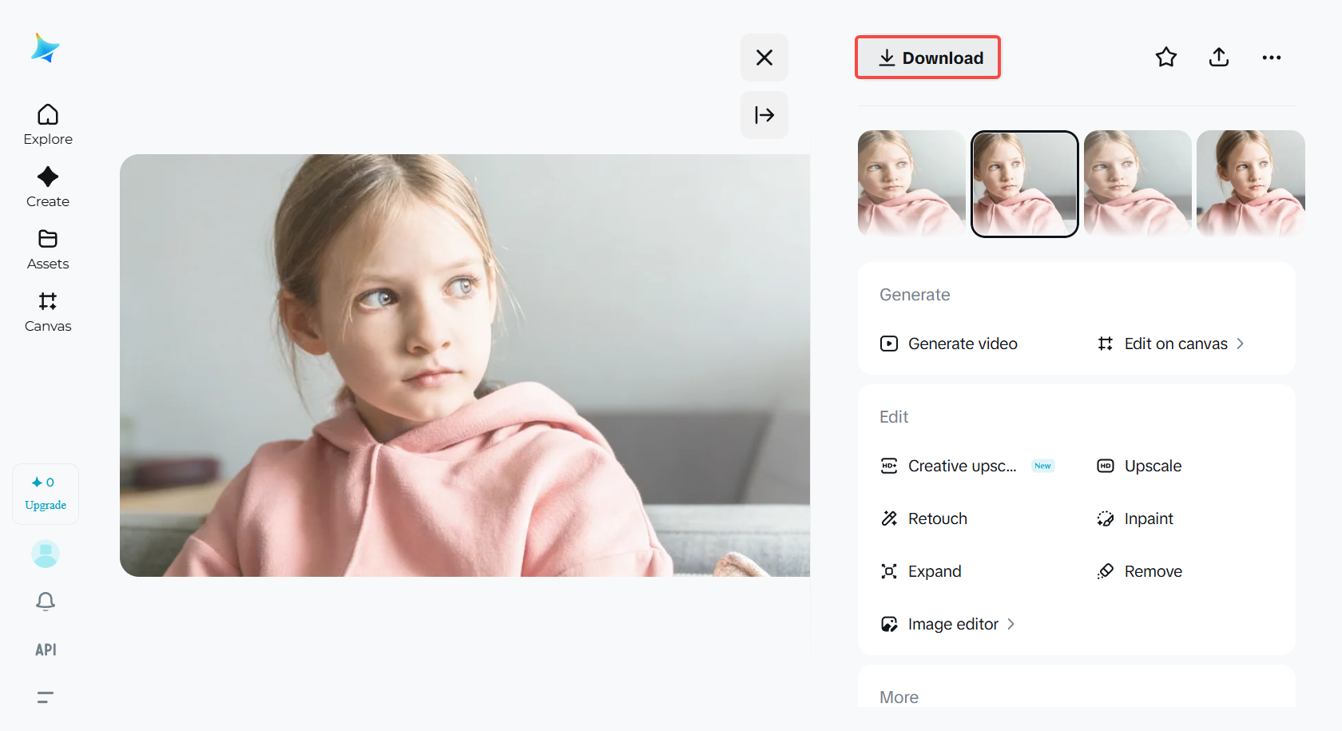This screenshot has width=1342, height=731.
Task: Choose the Retouch tool
Action: [x=923, y=518]
